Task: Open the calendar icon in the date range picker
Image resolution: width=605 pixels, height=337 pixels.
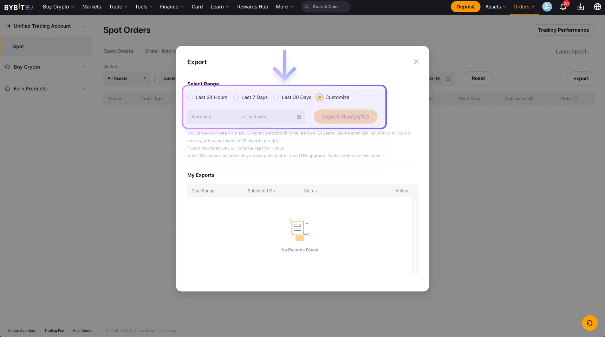Action: click(x=299, y=116)
